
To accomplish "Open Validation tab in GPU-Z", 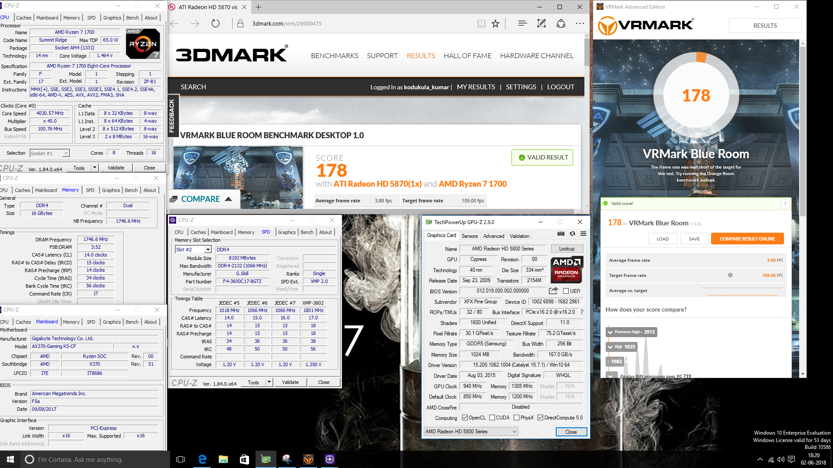I will tap(519, 236).
